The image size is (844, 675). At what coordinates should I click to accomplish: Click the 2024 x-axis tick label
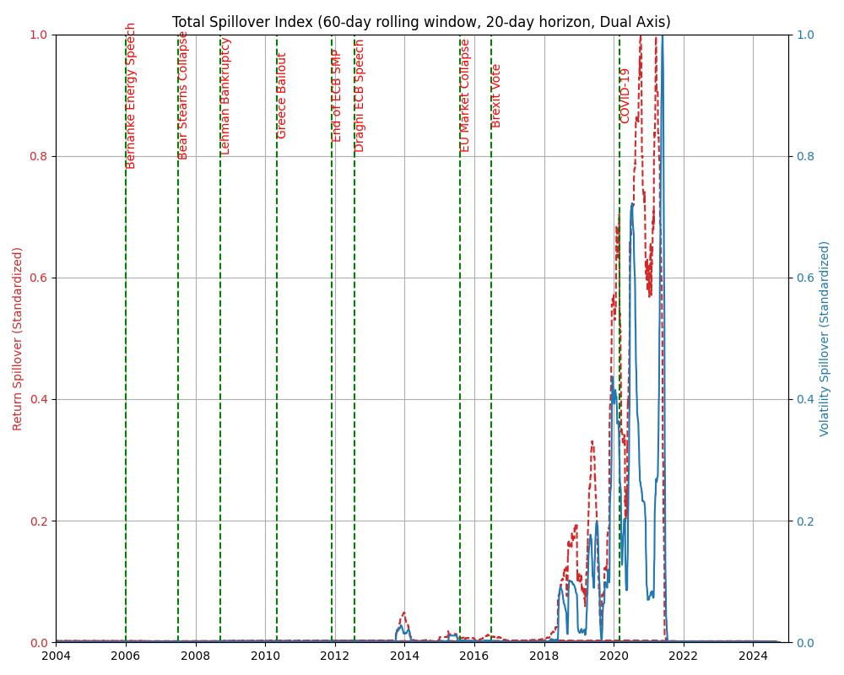[754, 656]
